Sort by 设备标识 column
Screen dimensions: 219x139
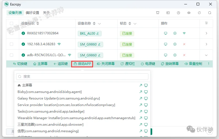point(38,23)
